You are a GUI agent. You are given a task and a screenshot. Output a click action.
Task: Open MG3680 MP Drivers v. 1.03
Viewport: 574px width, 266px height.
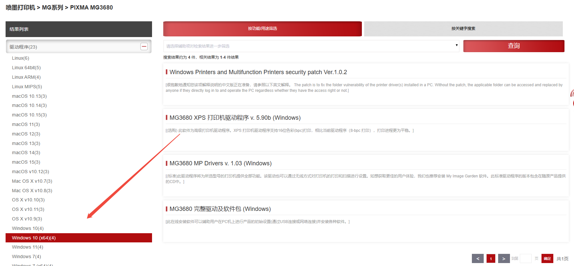tap(221, 163)
